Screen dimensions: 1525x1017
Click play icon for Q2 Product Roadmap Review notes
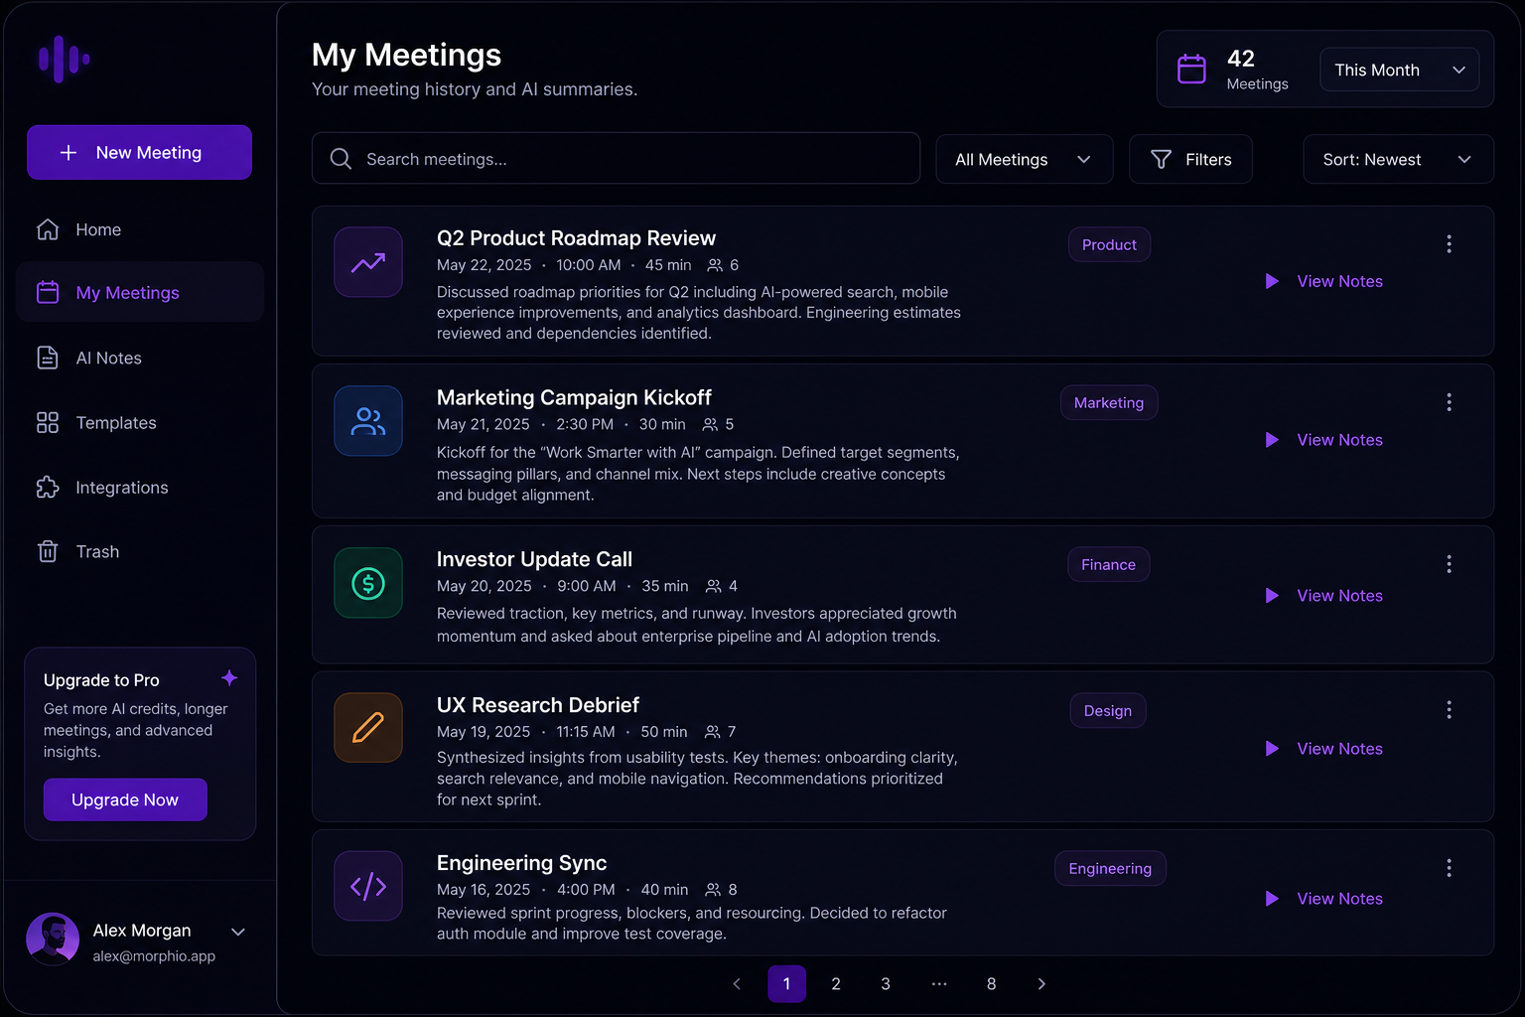(1272, 281)
